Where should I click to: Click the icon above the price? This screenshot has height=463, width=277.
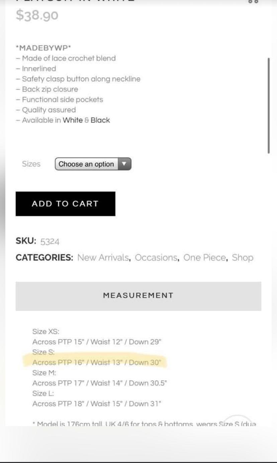coord(253,1)
